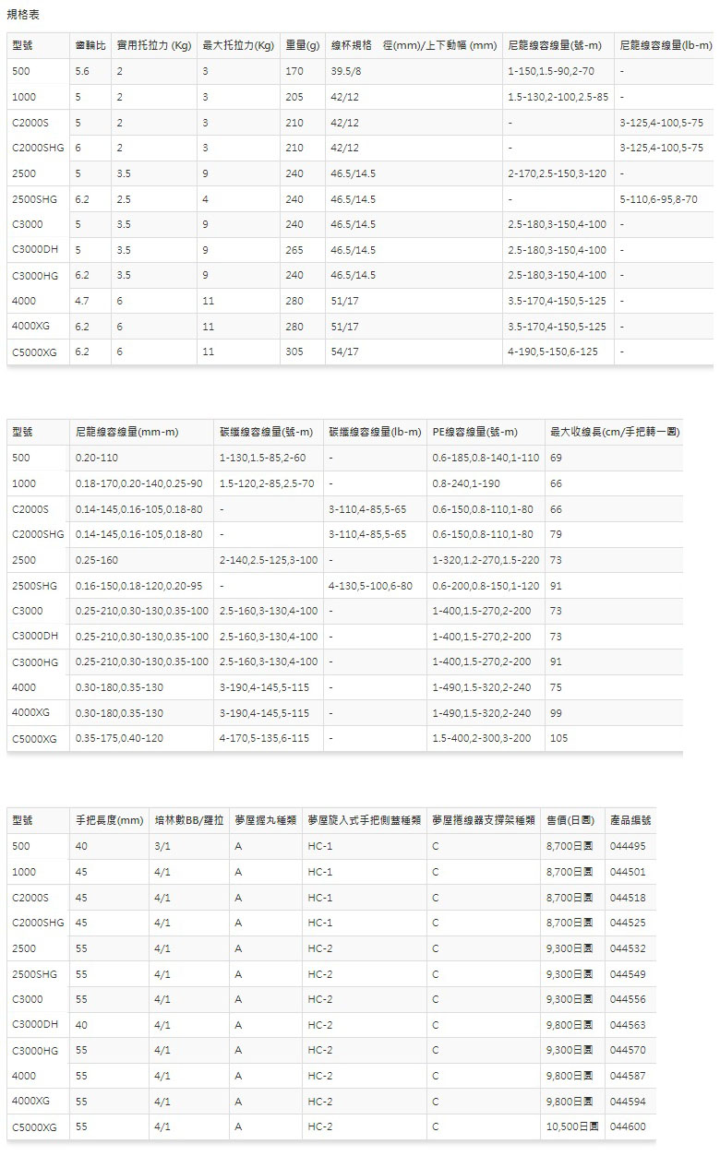Select the 齒輪比 column header

click(90, 45)
